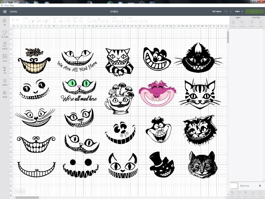Open the View menu
265x199 pixels.
click(x=7, y=6)
